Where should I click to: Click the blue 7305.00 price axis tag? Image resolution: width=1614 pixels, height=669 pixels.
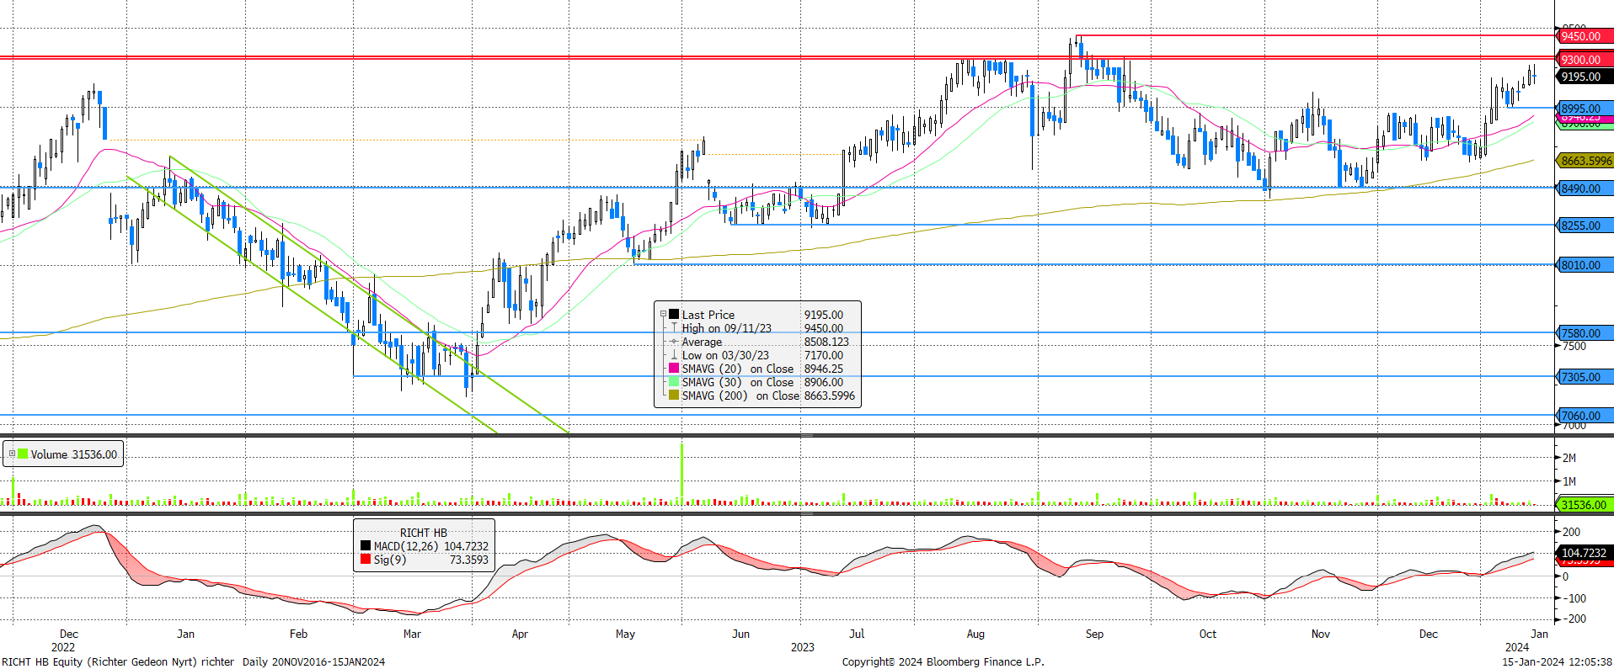[x=1584, y=377]
